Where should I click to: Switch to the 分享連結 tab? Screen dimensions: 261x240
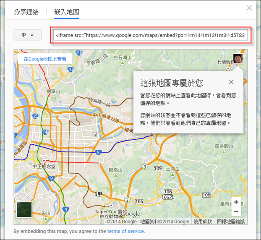(26, 12)
